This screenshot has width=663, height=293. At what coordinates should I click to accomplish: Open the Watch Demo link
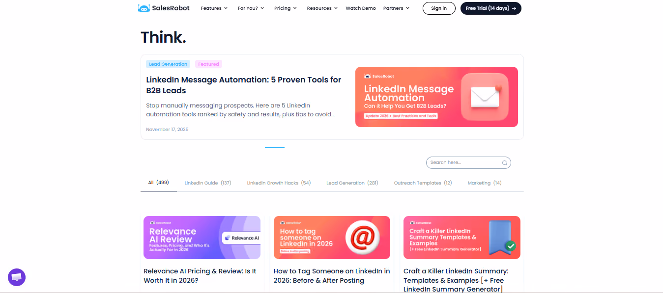tap(361, 8)
